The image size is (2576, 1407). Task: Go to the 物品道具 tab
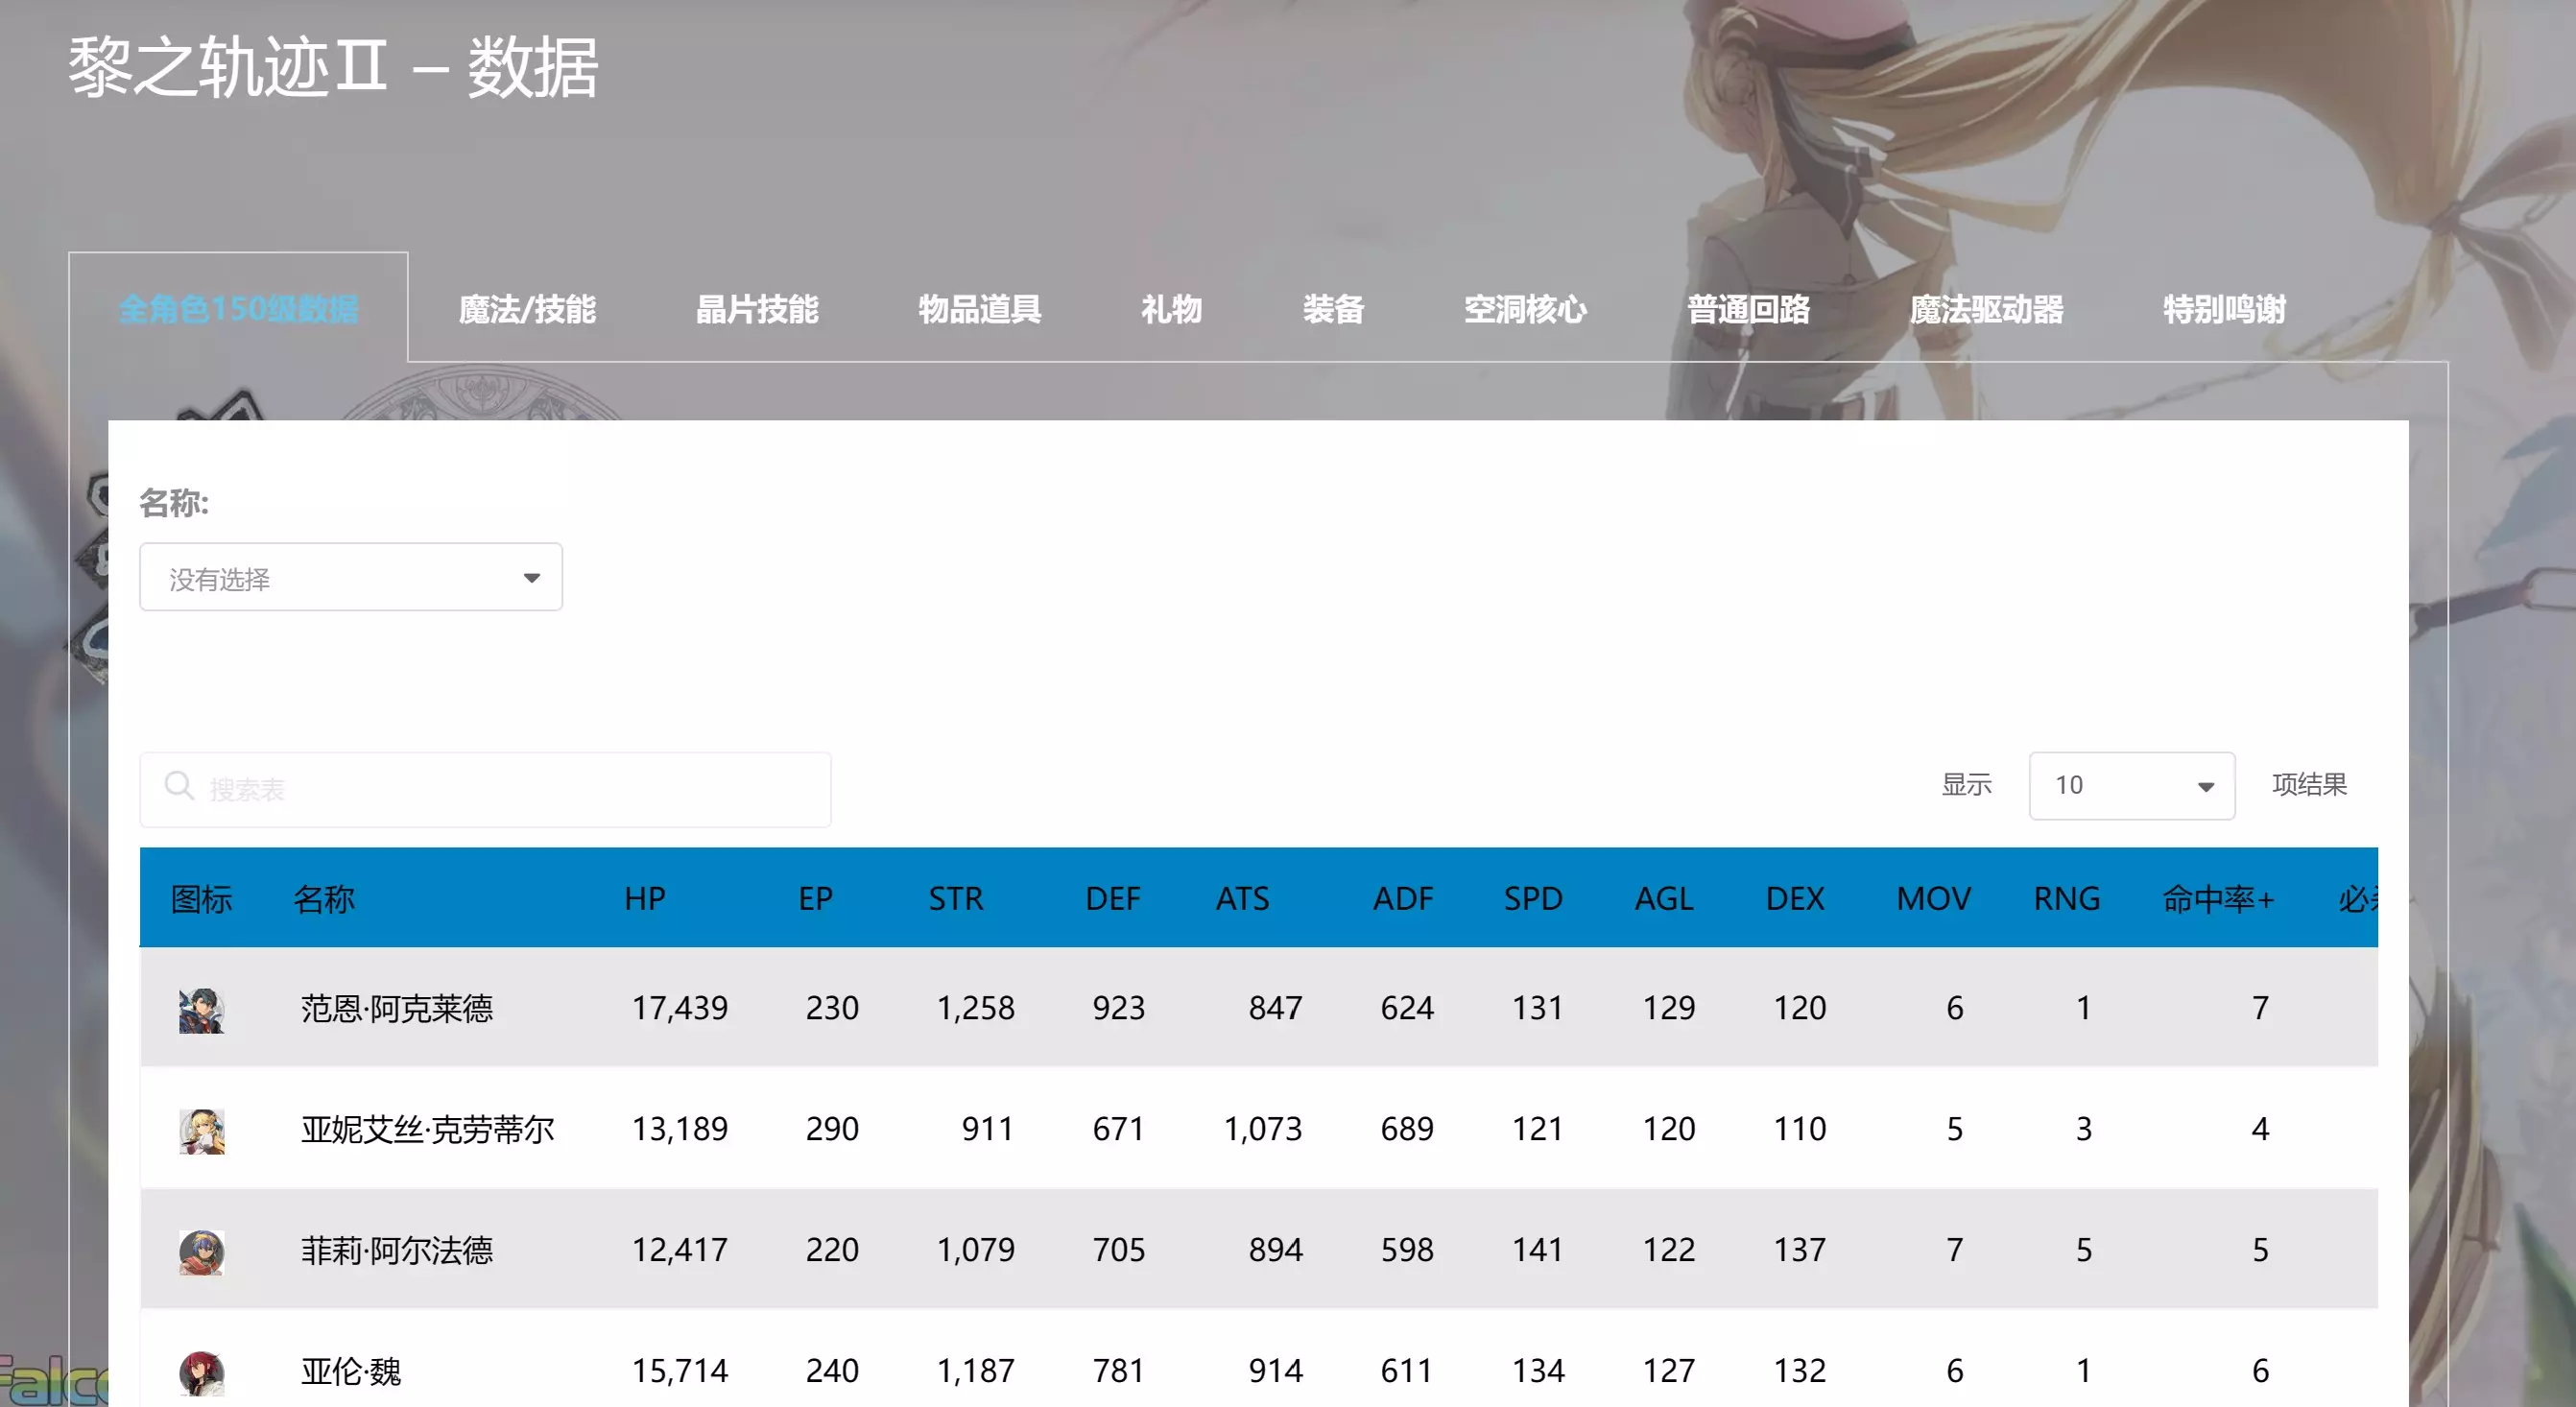click(979, 309)
